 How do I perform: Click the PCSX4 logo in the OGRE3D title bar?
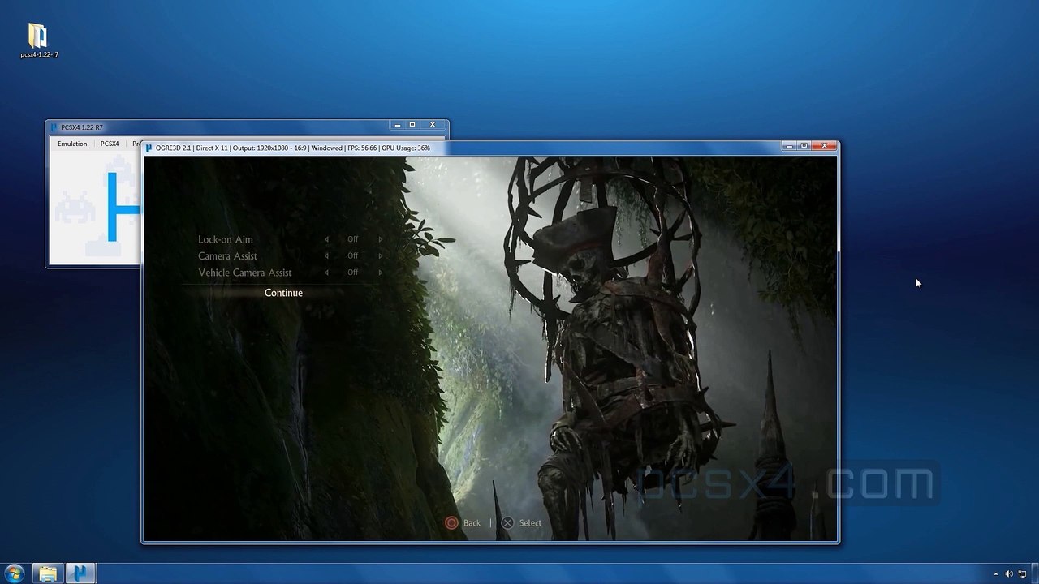tap(149, 148)
